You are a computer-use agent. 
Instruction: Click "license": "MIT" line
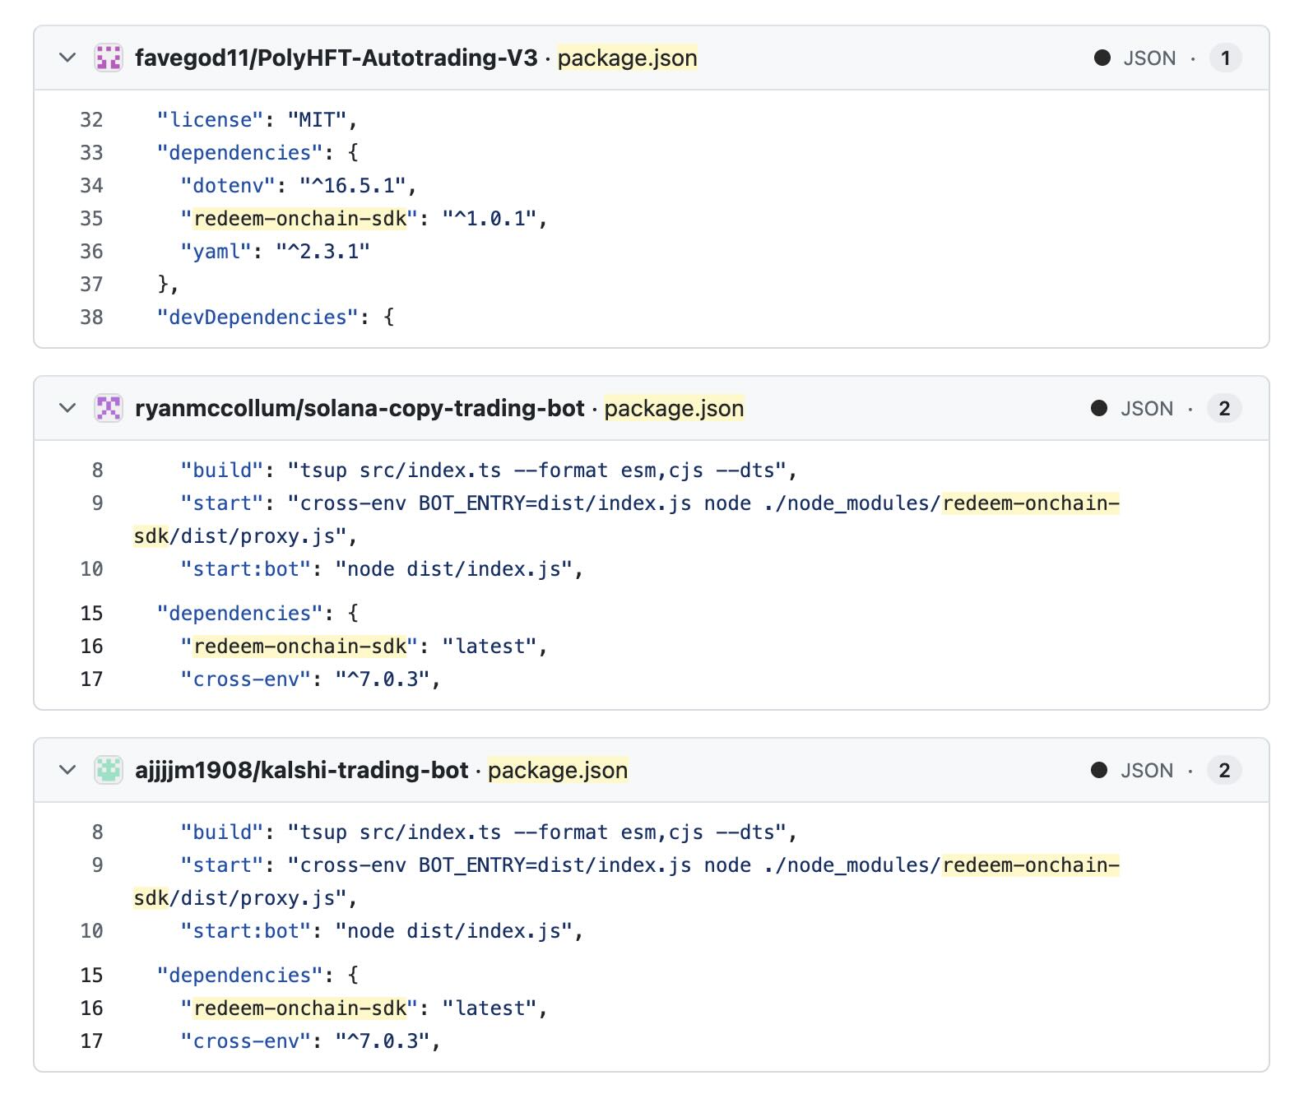point(258,119)
